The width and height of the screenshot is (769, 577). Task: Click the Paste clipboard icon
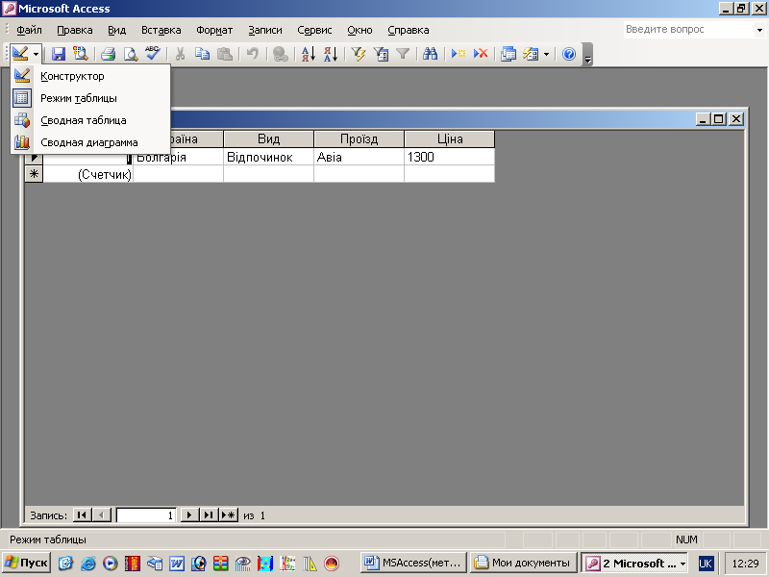[x=225, y=54]
